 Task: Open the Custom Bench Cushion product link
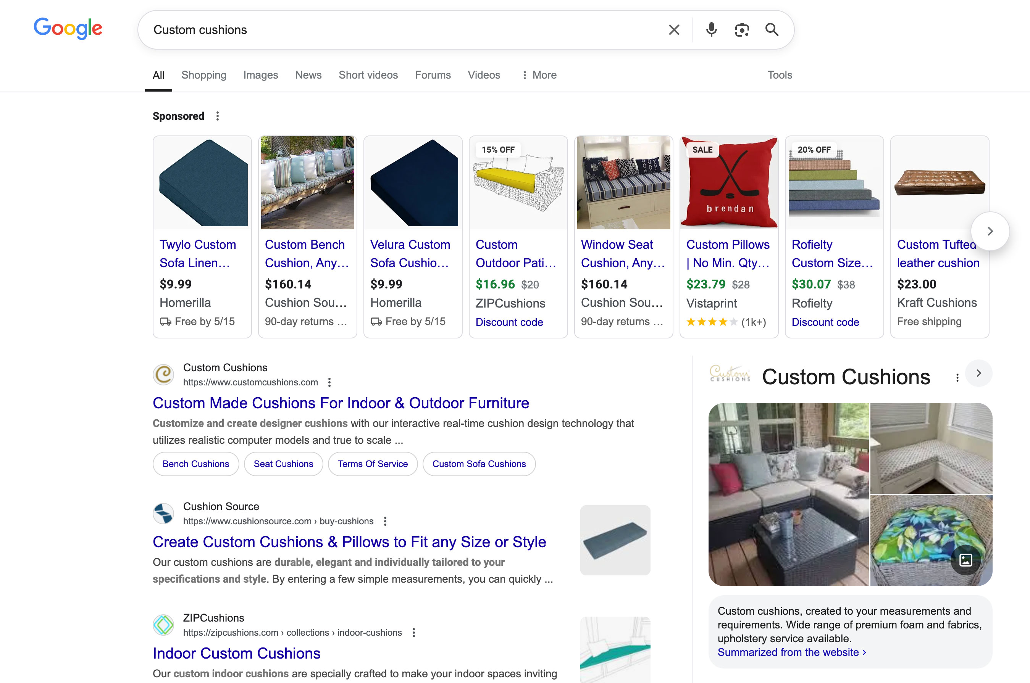point(307,253)
